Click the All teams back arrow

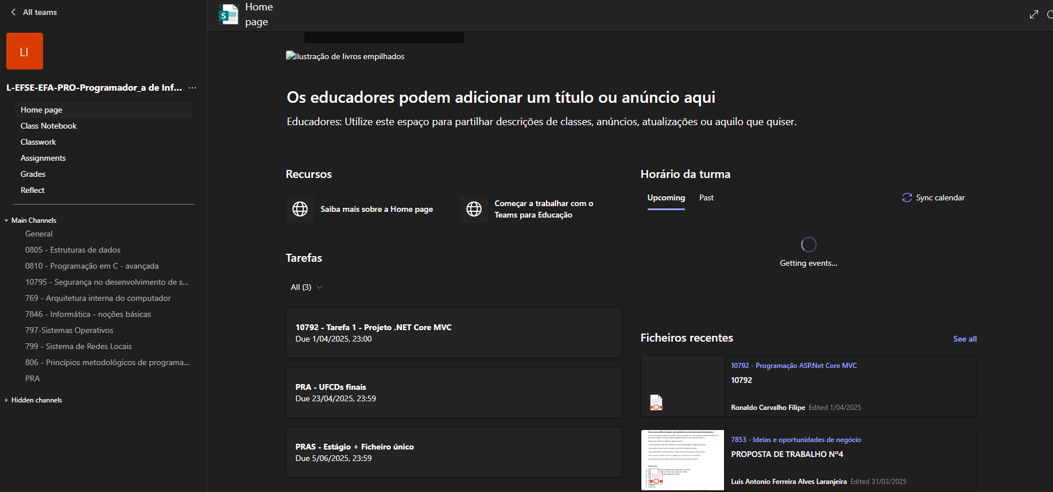(x=13, y=12)
